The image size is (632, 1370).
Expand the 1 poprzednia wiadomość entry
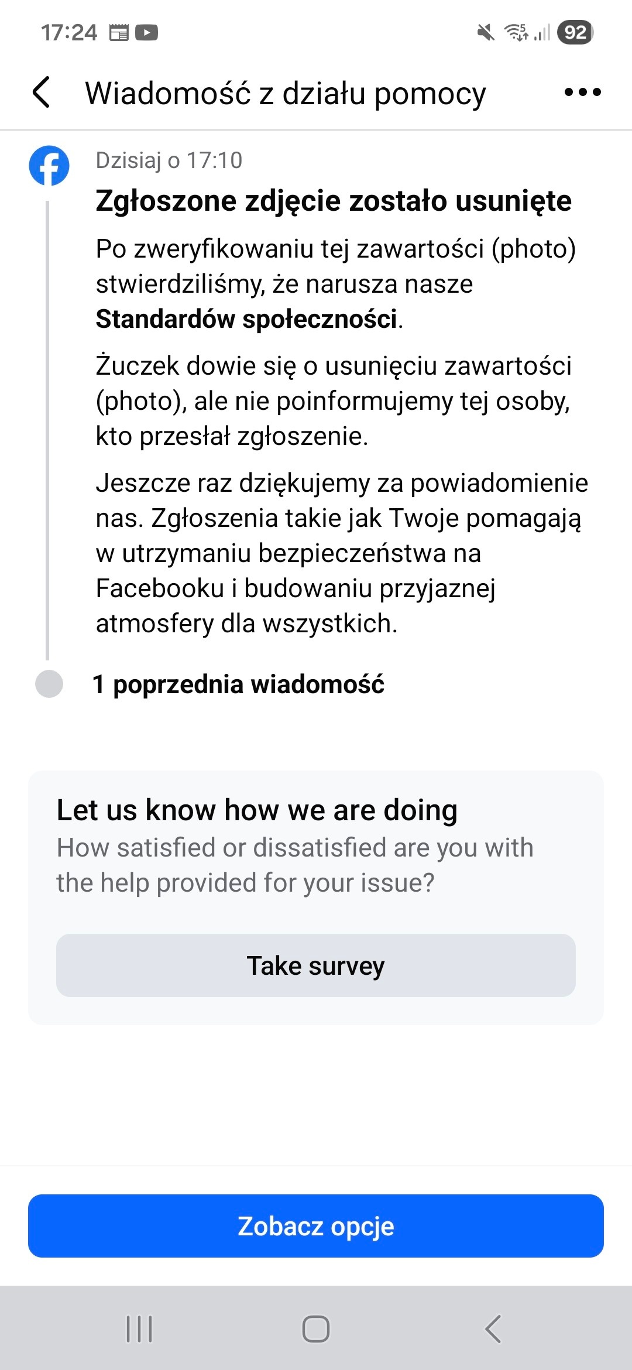pos(238,684)
